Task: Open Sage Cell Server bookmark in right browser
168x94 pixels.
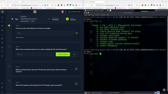Action: tap(109, 8)
